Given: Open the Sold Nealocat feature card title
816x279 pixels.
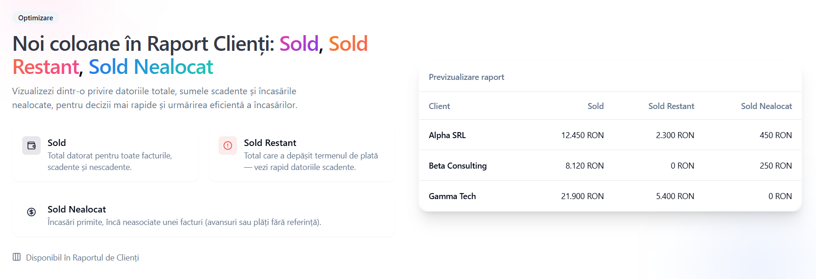Looking at the screenshot, I should click(x=77, y=209).
